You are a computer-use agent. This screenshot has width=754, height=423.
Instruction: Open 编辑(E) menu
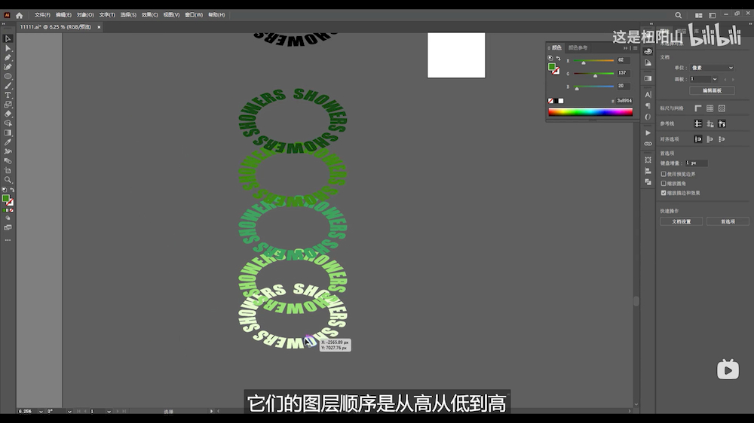click(x=63, y=15)
